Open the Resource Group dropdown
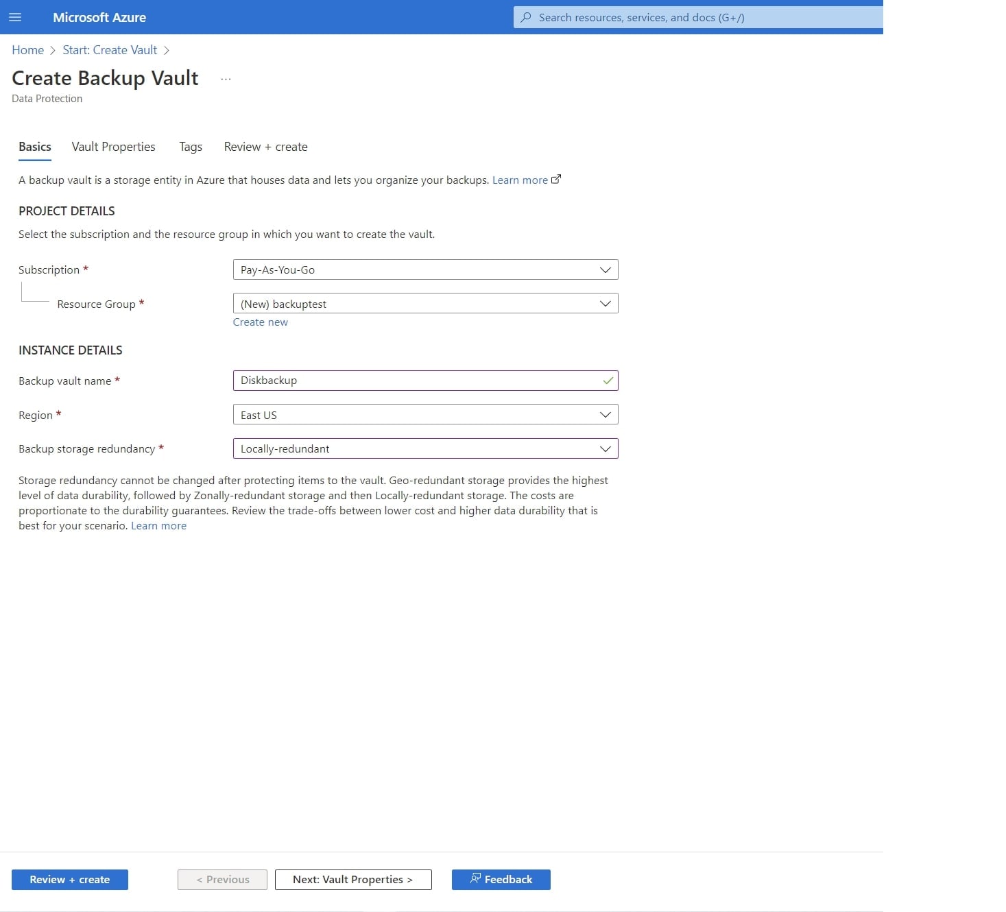Viewport: 1006px width, 912px height. [x=425, y=304]
